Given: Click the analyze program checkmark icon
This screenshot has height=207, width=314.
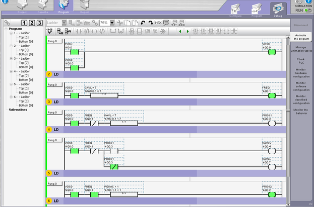Looking at the screenshot, I should click(49, 31).
